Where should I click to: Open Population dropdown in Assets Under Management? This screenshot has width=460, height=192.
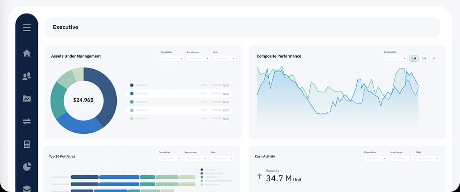172,58
